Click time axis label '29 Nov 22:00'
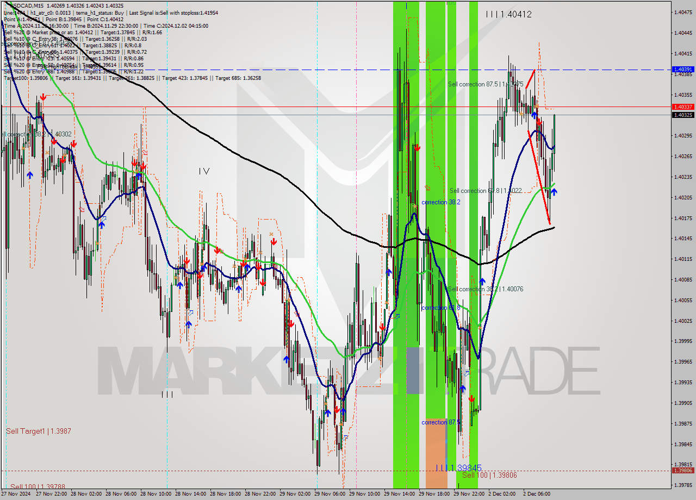696x500 pixels. (x=470, y=494)
